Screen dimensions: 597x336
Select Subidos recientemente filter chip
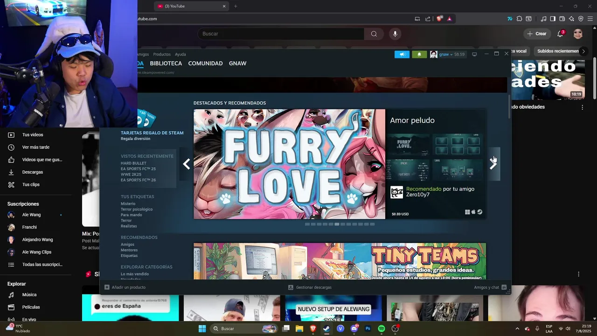(558, 51)
